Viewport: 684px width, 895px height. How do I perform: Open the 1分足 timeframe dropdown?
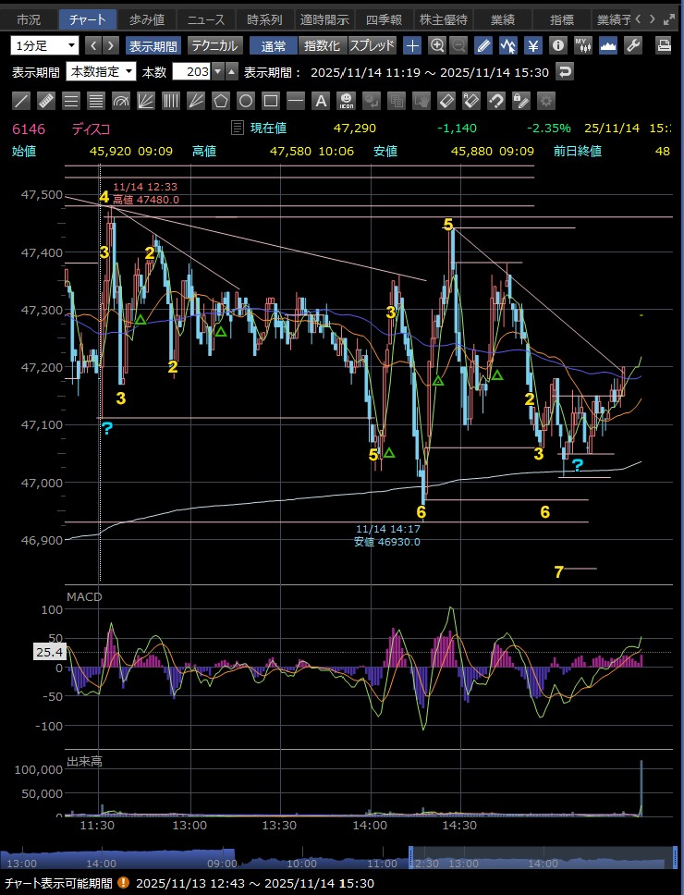[x=45, y=45]
